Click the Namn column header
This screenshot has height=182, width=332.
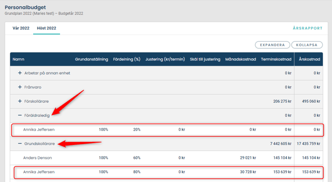coord(18,59)
